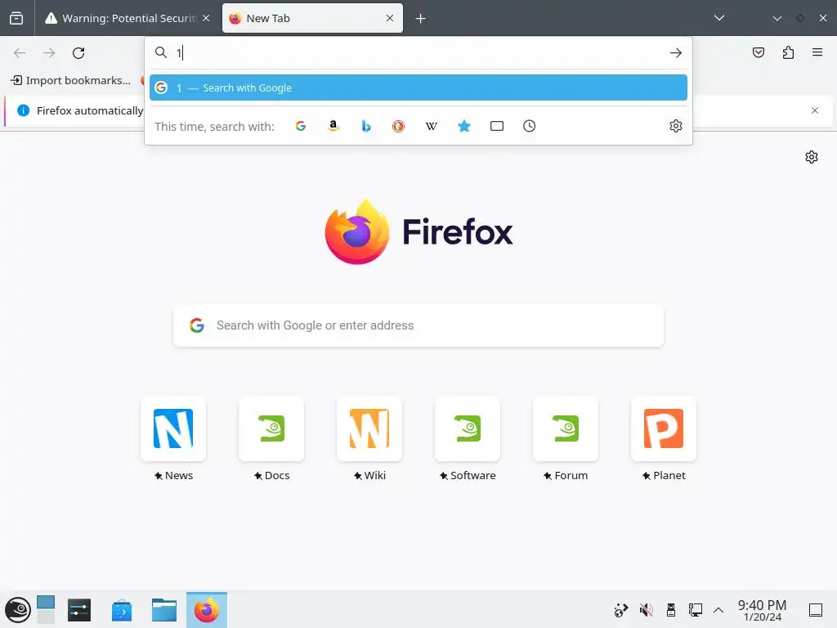Open the Extensions puzzle icon

788,52
